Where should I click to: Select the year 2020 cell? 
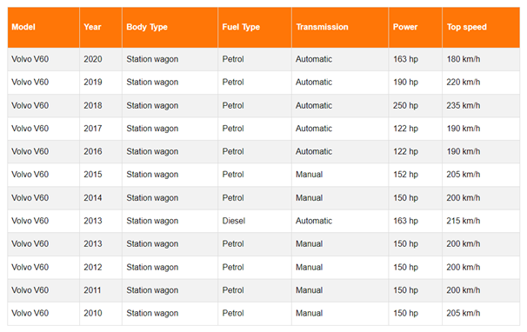coord(101,59)
